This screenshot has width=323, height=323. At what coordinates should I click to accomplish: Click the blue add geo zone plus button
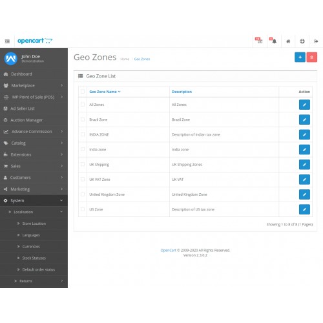point(300,57)
